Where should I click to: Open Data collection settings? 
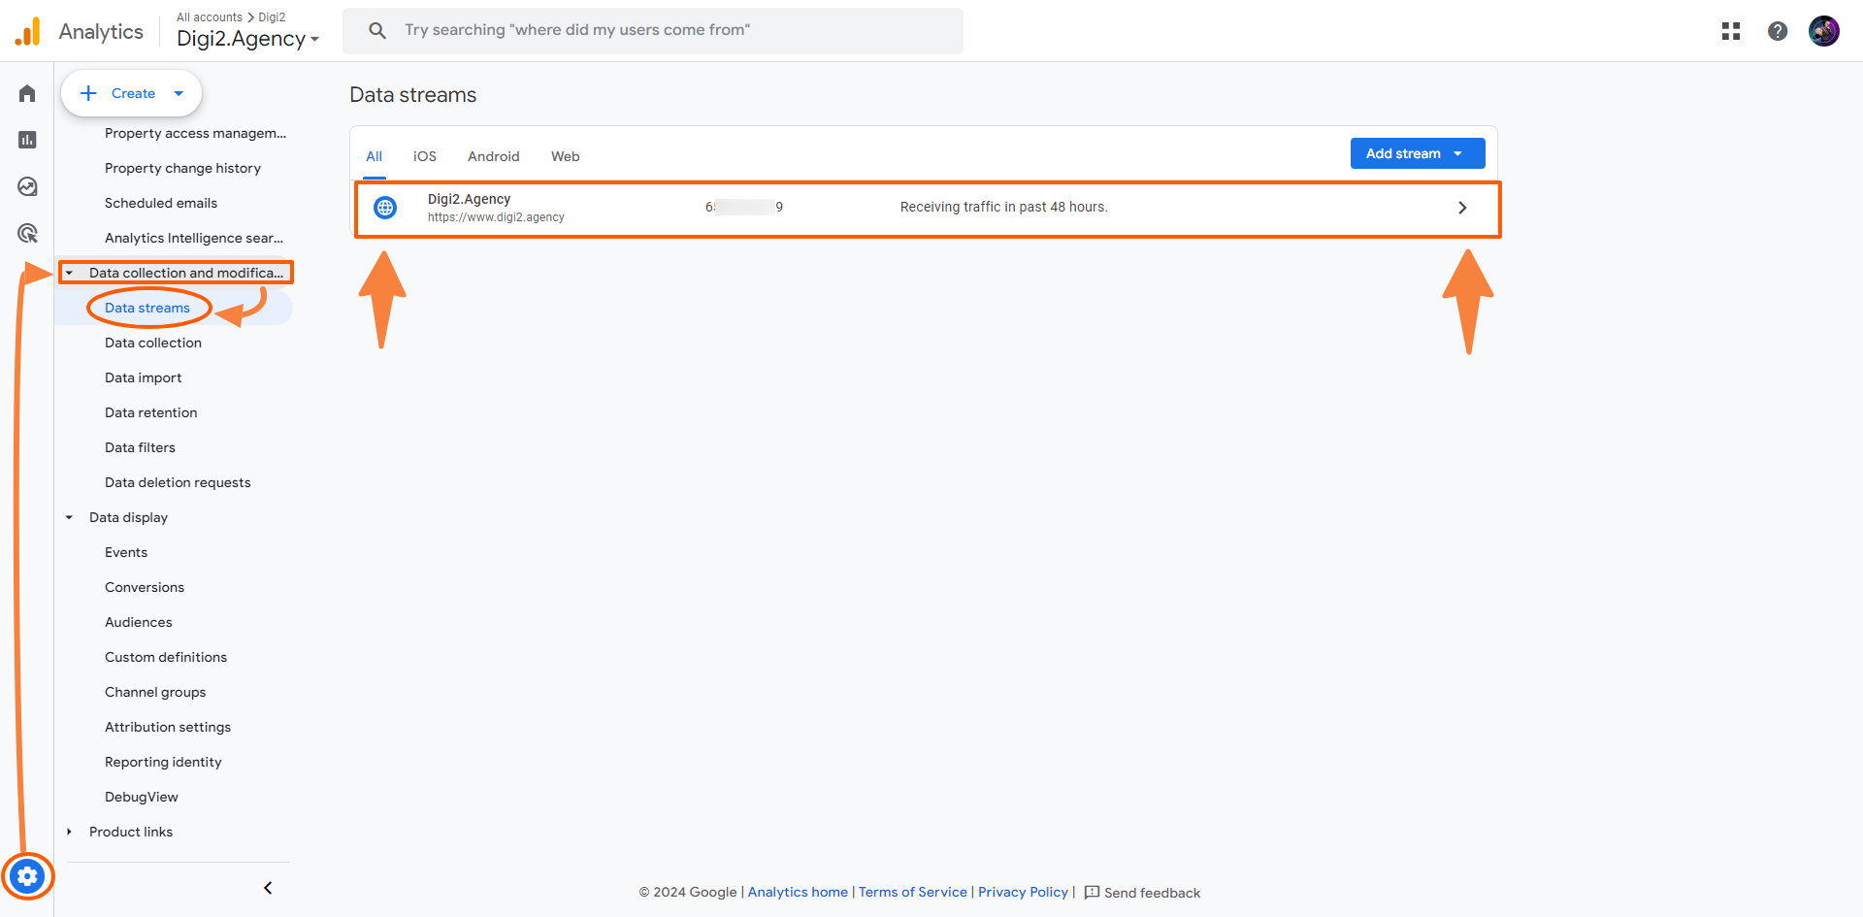153,343
